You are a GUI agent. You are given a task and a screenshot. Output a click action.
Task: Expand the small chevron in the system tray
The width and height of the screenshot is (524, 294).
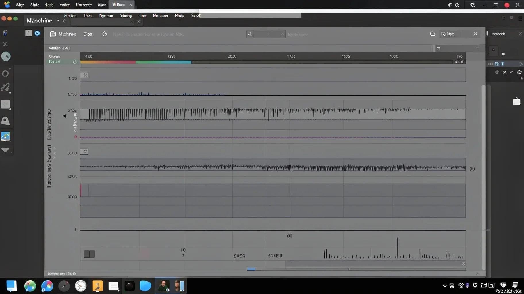pos(445,285)
